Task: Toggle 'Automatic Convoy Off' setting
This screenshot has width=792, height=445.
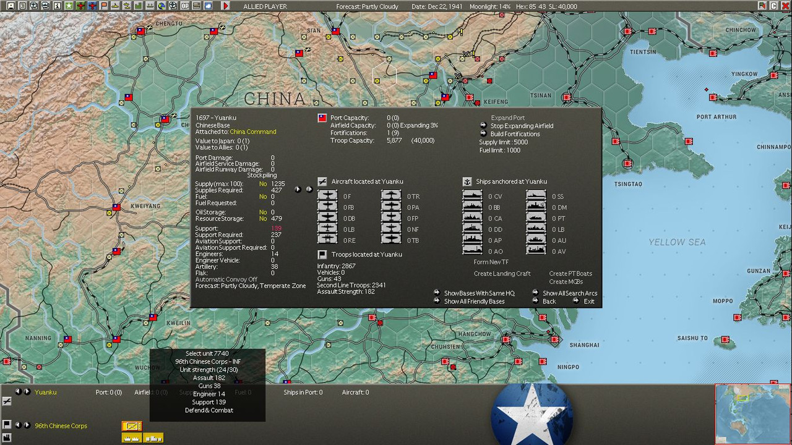Action: pyautogui.click(x=226, y=279)
